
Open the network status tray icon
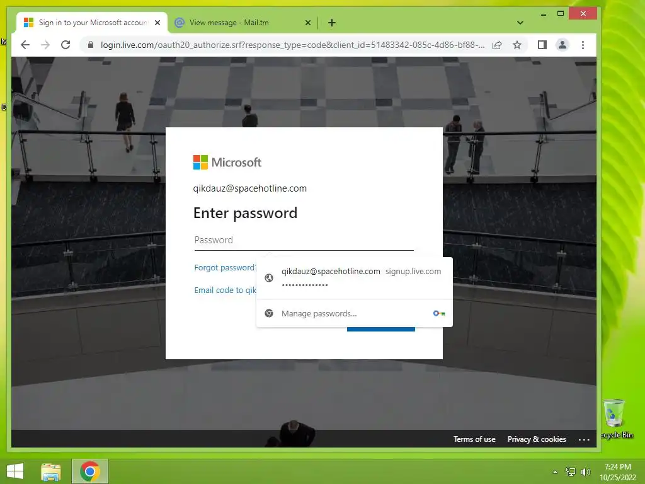(571, 471)
